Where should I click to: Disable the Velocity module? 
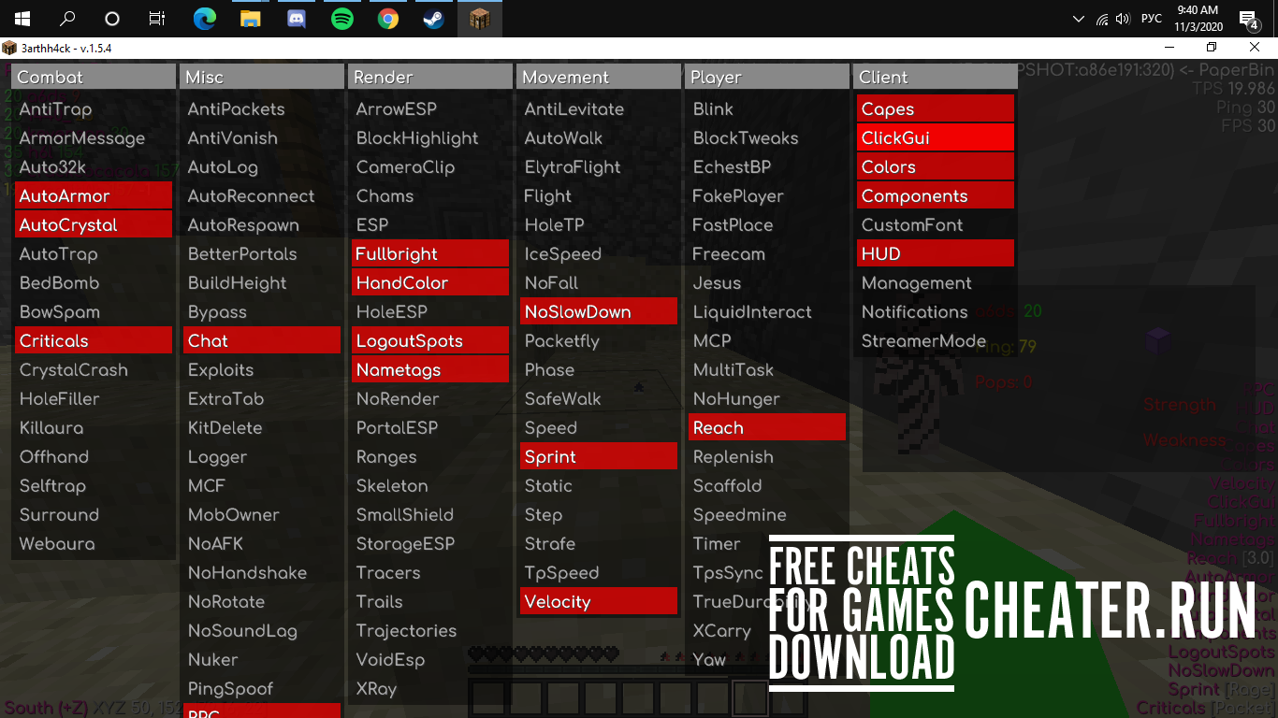point(559,601)
